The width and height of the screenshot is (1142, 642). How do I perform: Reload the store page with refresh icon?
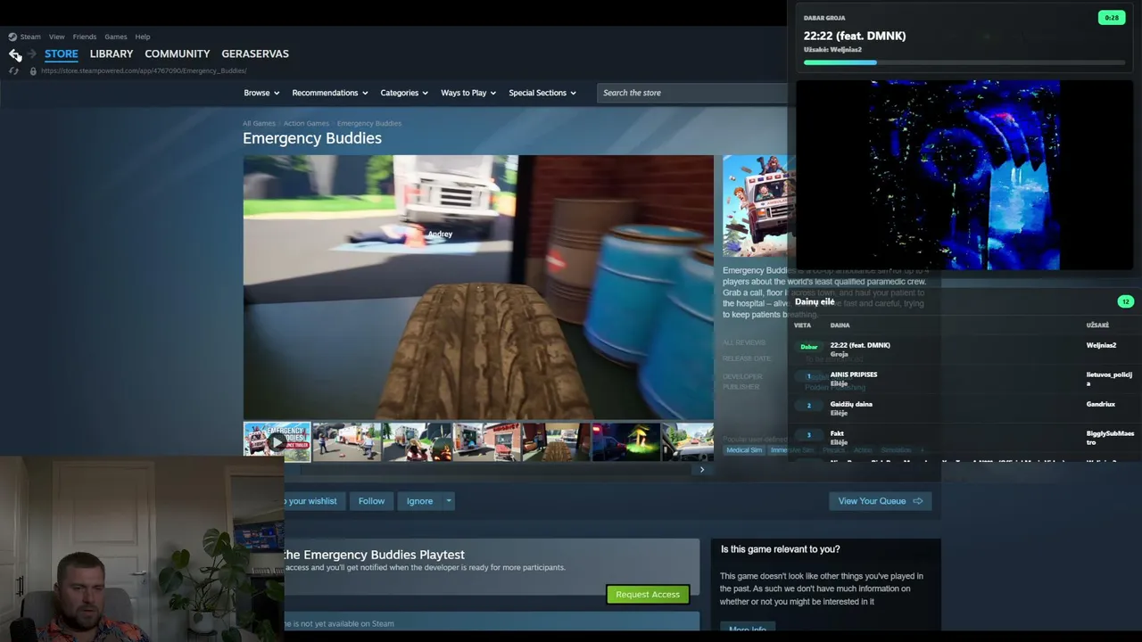pyautogui.click(x=13, y=70)
